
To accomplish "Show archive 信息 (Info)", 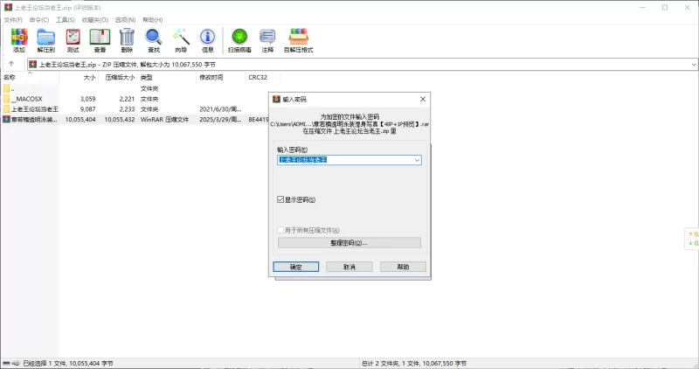I will pos(207,39).
